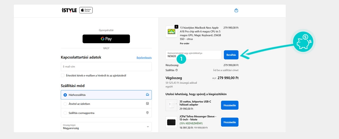Image resolution: width=339 pixels, height=139 pixels.
Task: Click the shipping info question mark icon
Action: [x=177, y=70]
